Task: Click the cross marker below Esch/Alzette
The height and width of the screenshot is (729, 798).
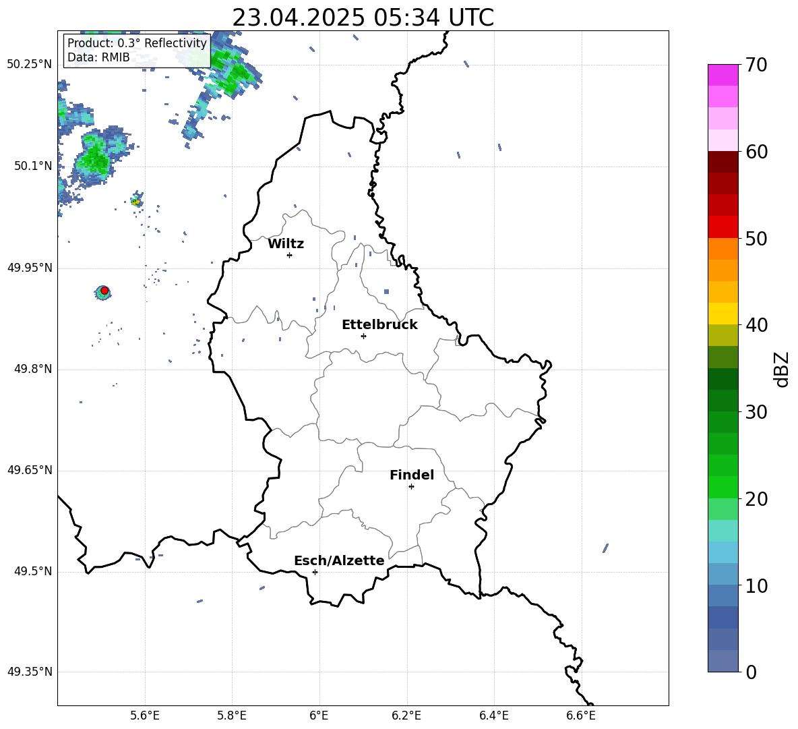Action: (315, 572)
